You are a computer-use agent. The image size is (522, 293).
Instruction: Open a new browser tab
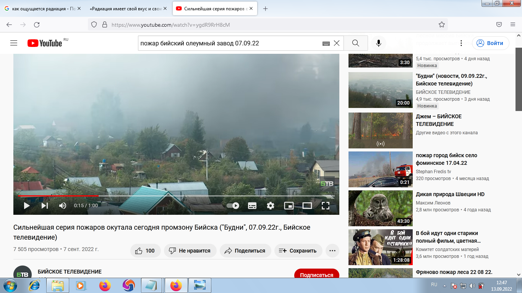click(x=266, y=9)
